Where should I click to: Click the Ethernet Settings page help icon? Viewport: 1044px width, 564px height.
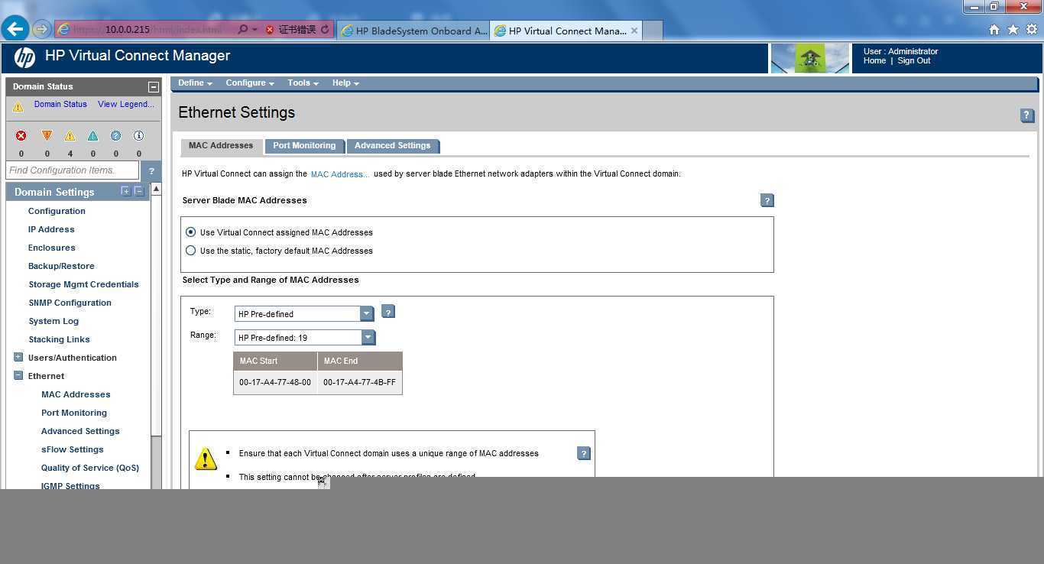pos(1027,115)
